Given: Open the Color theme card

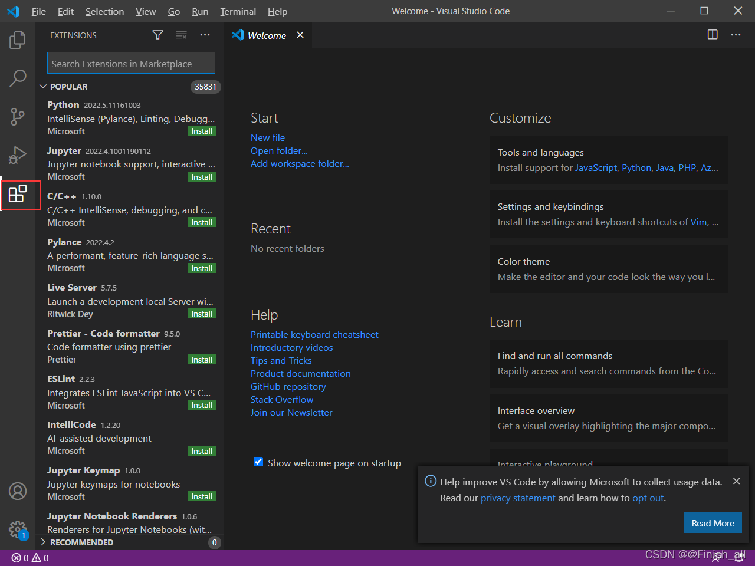Looking at the screenshot, I should click(x=609, y=269).
